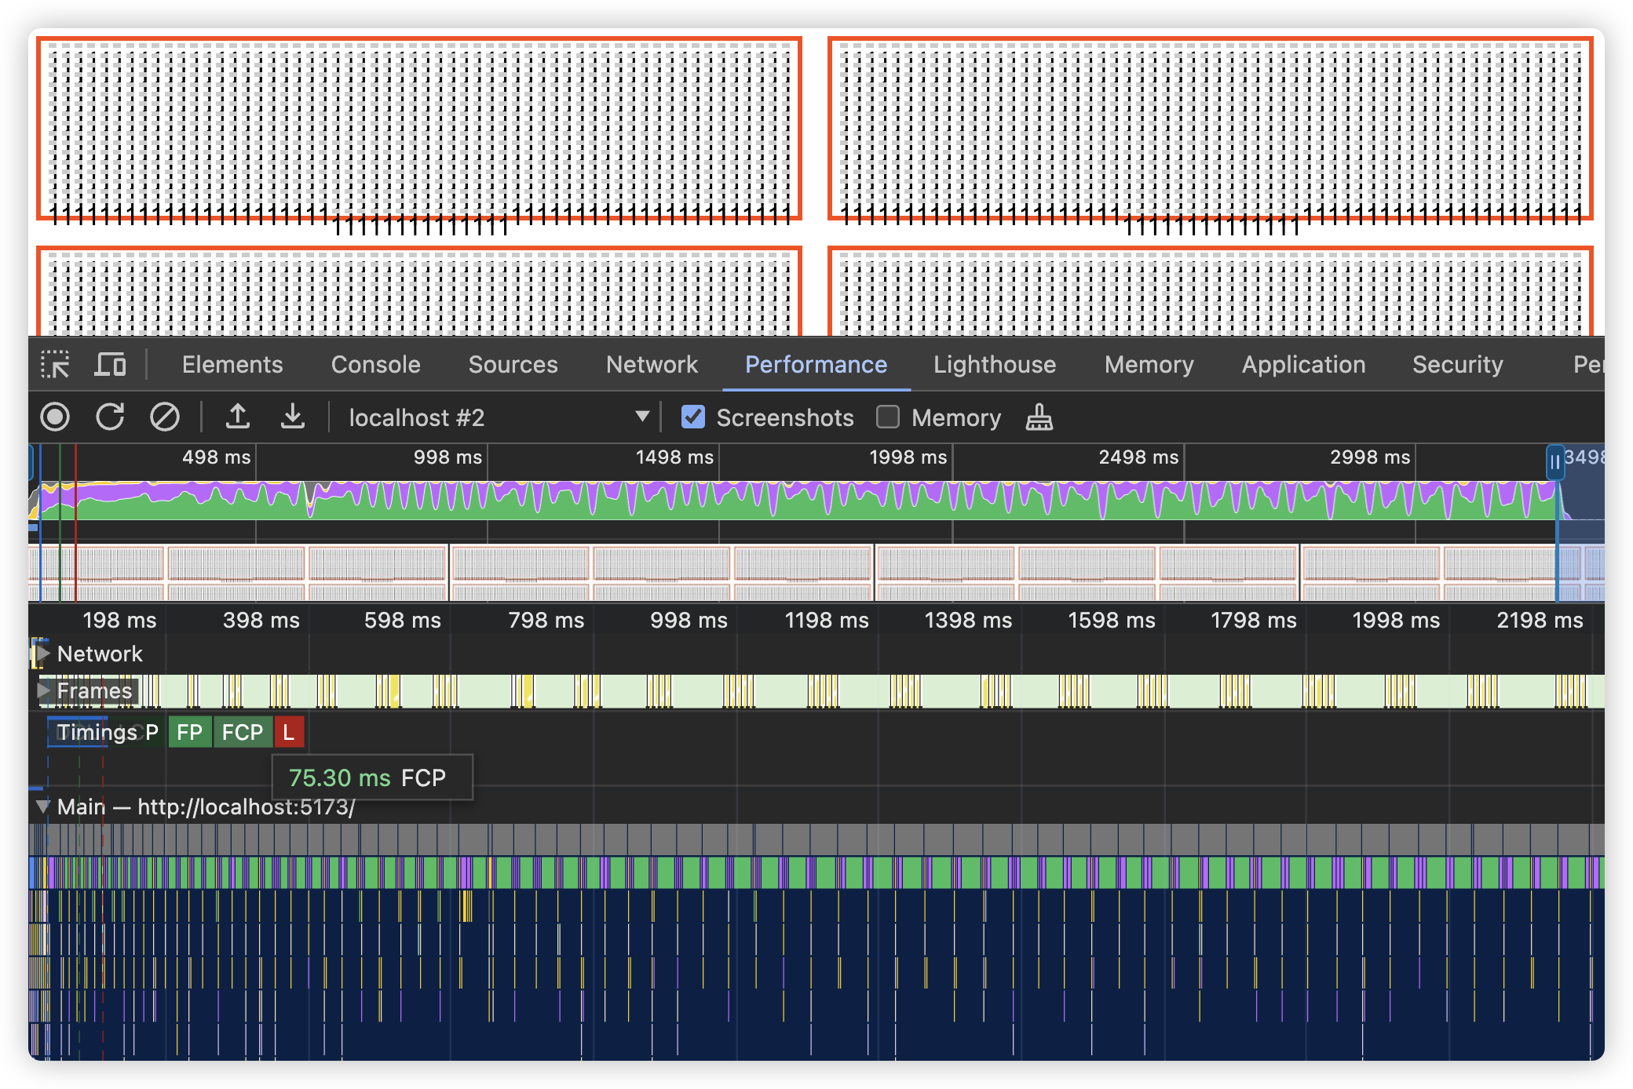Collapse the Main thread track
The width and height of the screenshot is (1633, 1089).
[x=44, y=806]
